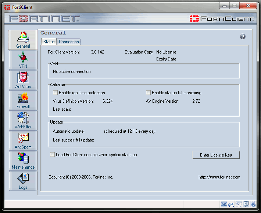Click the envelope status bar icon
The width and height of the screenshot is (261, 213).
point(238,204)
